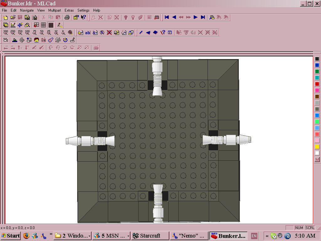Image resolution: width=321 pixels, height=241 pixels.
Task: Select the top white cannon part
Action: [x=157, y=76]
